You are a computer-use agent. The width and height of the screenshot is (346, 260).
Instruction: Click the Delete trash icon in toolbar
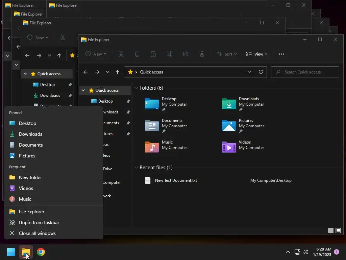click(202, 54)
